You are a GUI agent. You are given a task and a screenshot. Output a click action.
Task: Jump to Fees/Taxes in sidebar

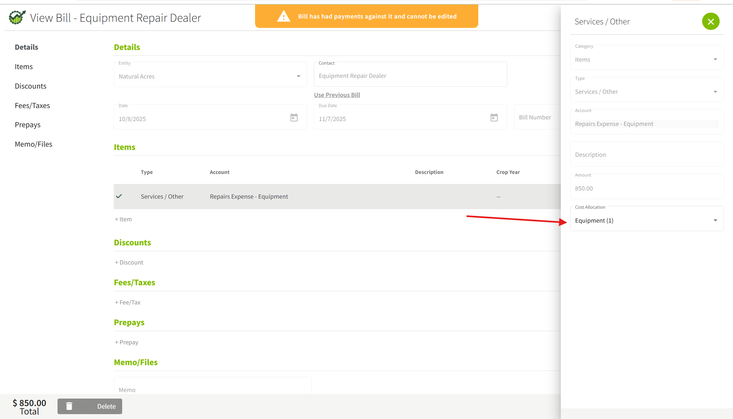[32, 105]
